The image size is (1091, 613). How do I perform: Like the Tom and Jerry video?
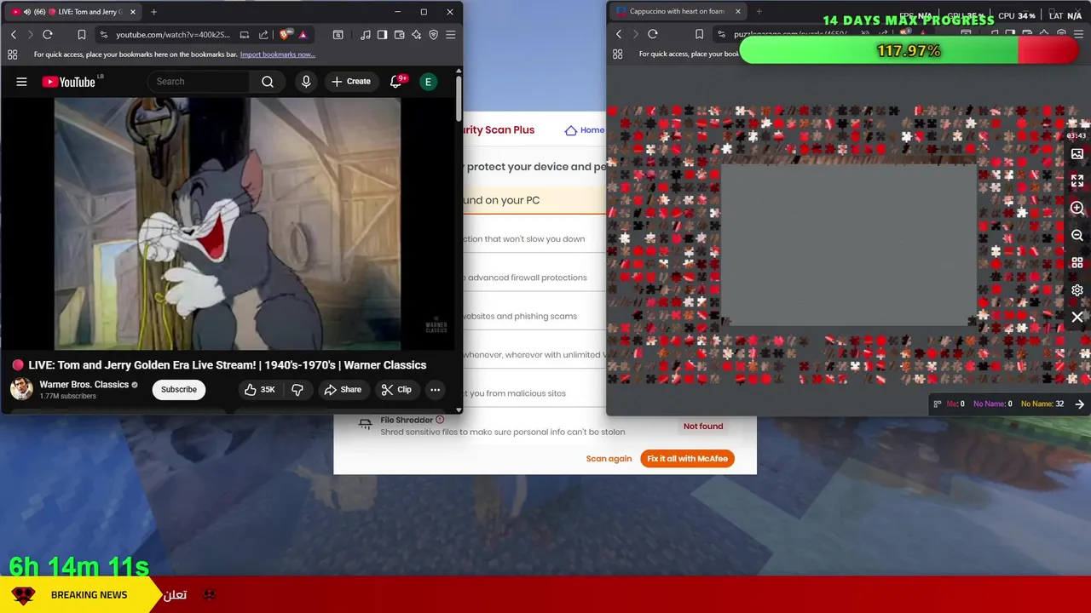point(260,390)
